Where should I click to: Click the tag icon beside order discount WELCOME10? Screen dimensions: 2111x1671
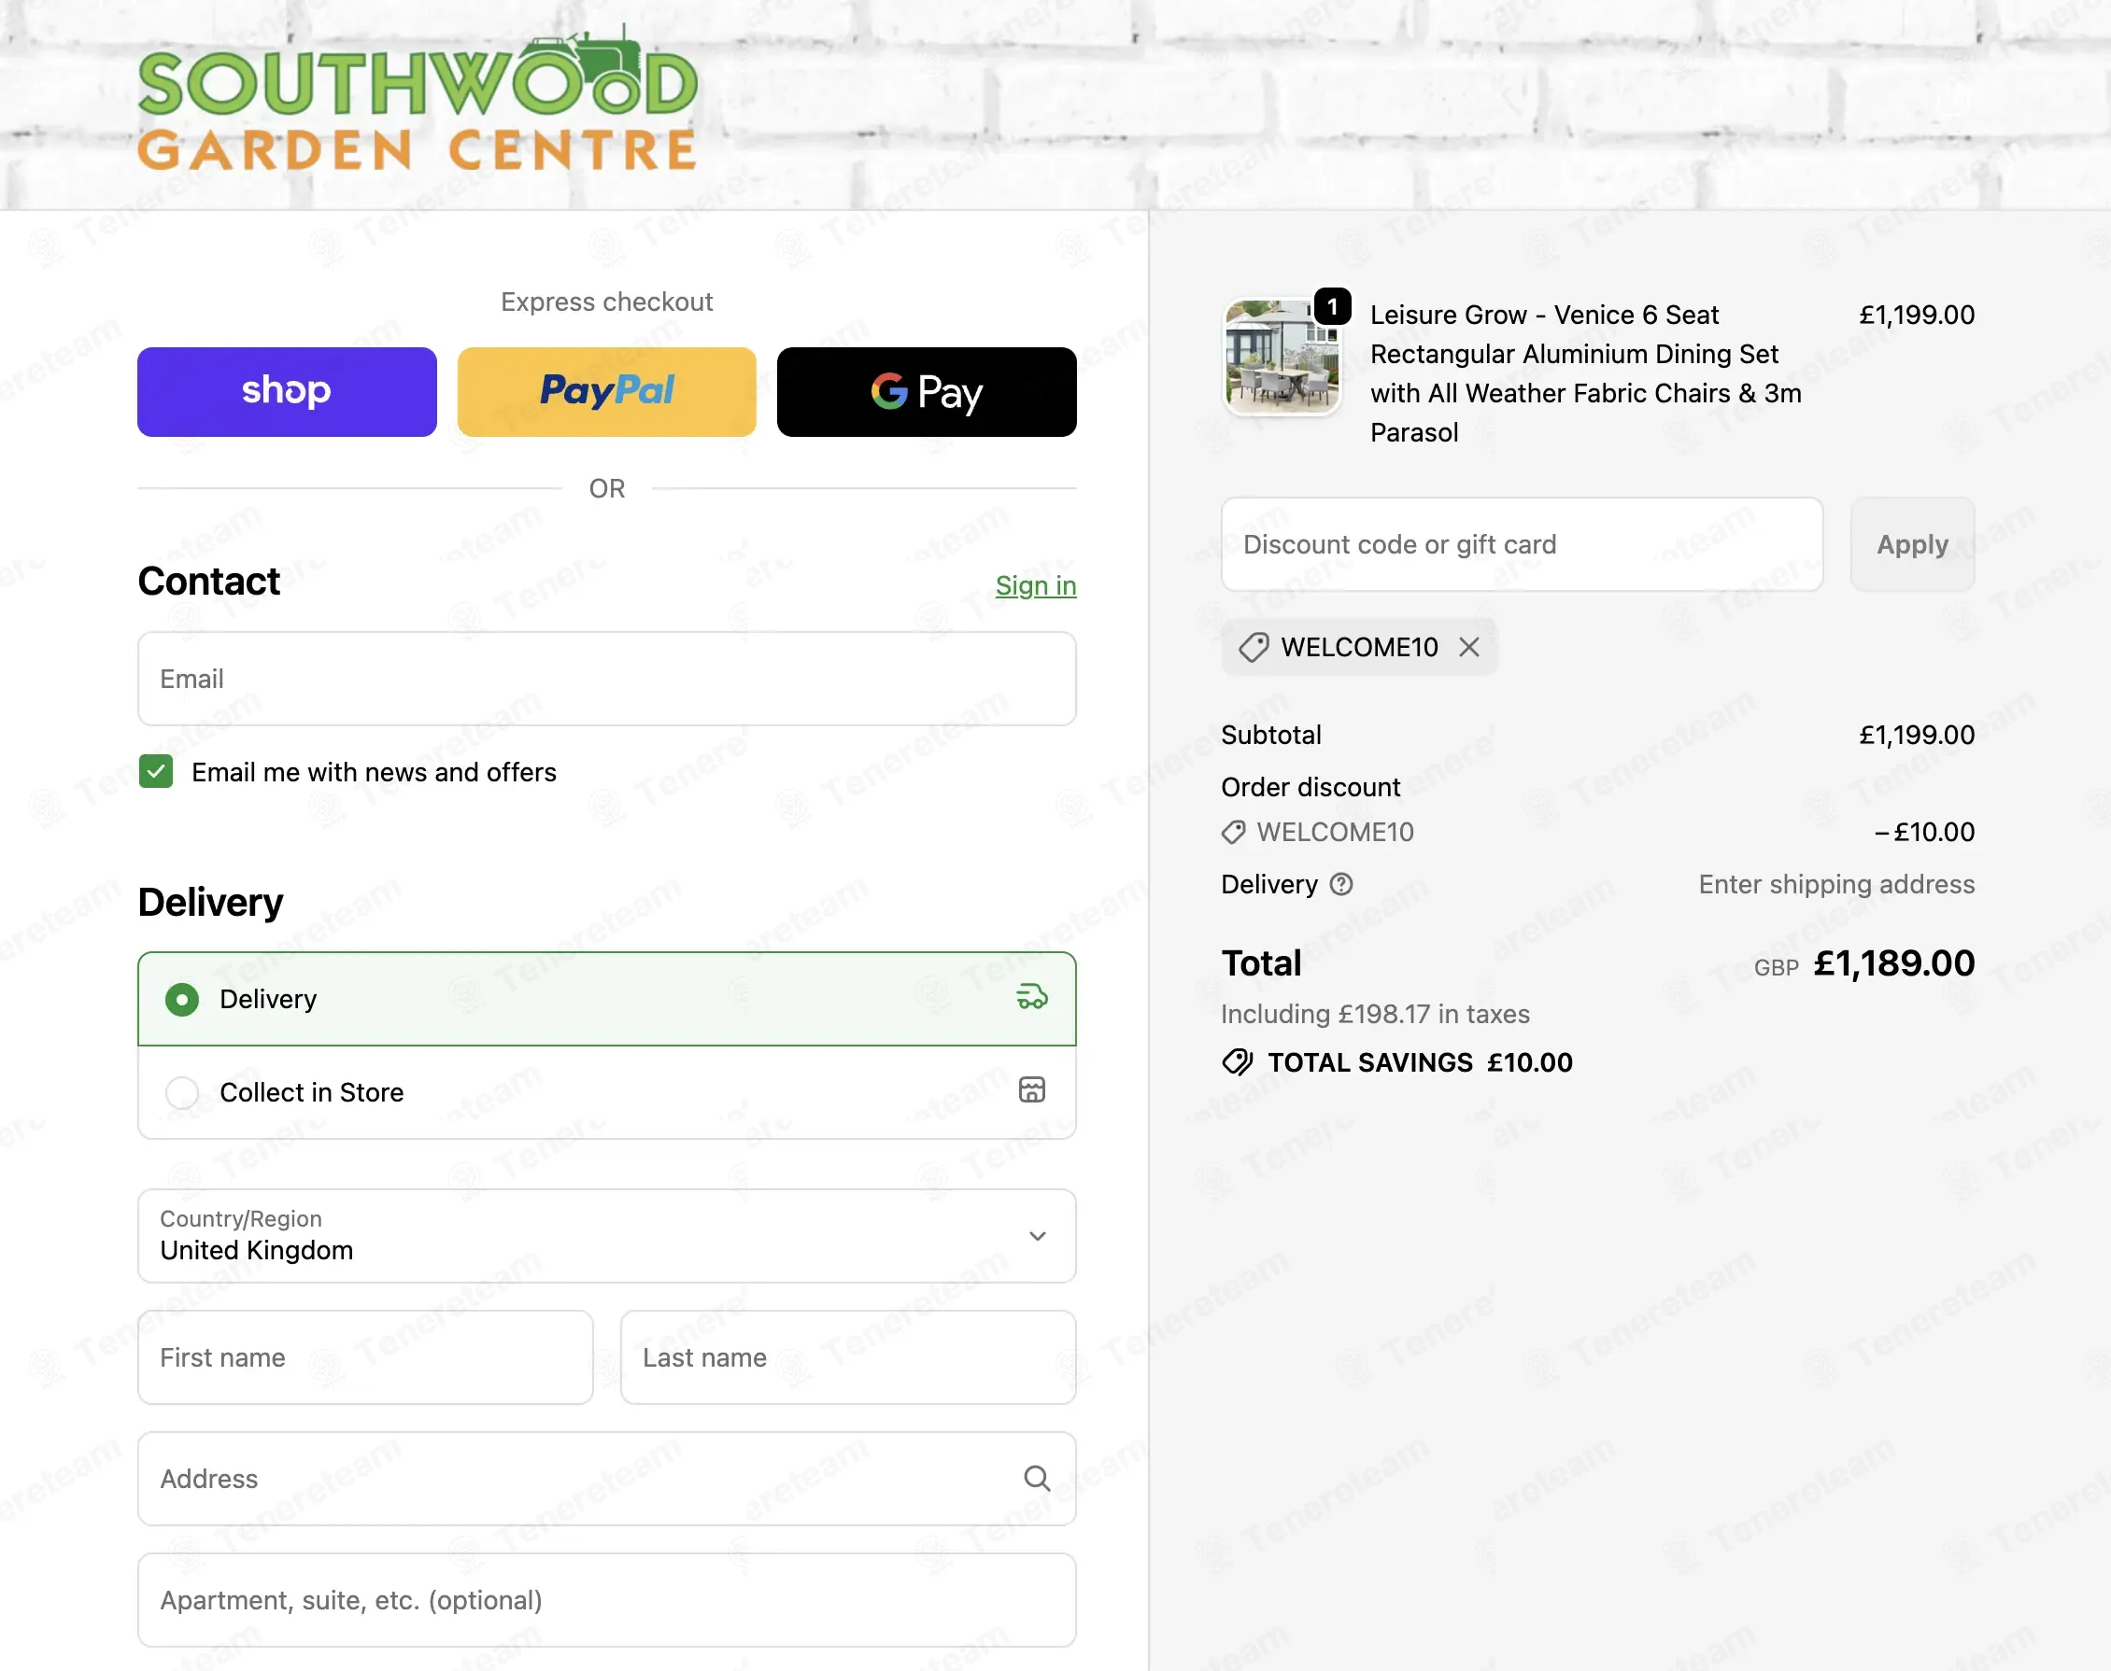1233,833
